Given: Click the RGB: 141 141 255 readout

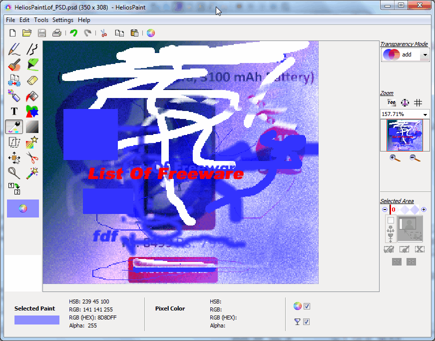Looking at the screenshot, I should click(91, 309).
